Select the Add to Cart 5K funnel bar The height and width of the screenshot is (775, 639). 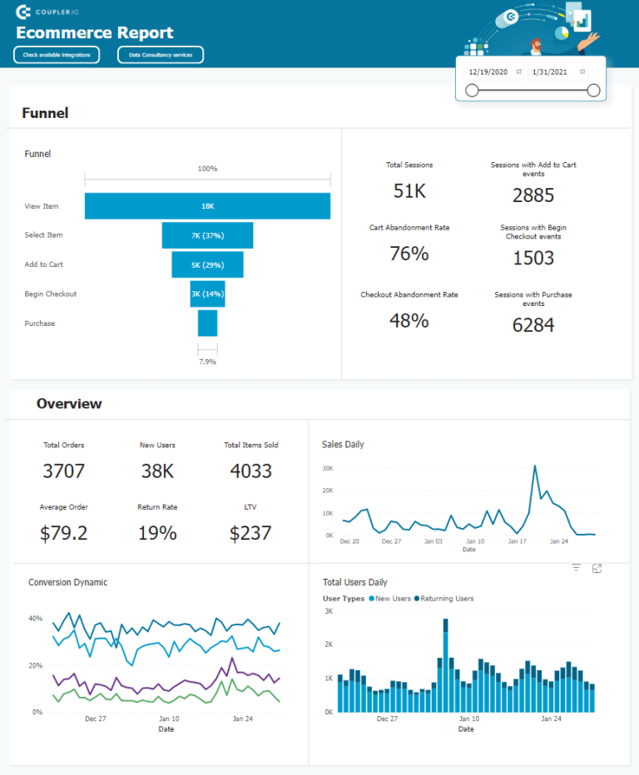coord(207,264)
